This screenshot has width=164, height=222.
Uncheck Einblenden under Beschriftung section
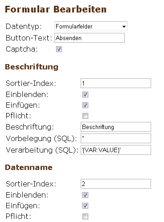point(85,95)
